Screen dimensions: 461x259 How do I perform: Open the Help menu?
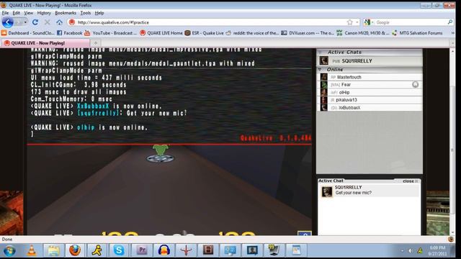tap(99, 13)
